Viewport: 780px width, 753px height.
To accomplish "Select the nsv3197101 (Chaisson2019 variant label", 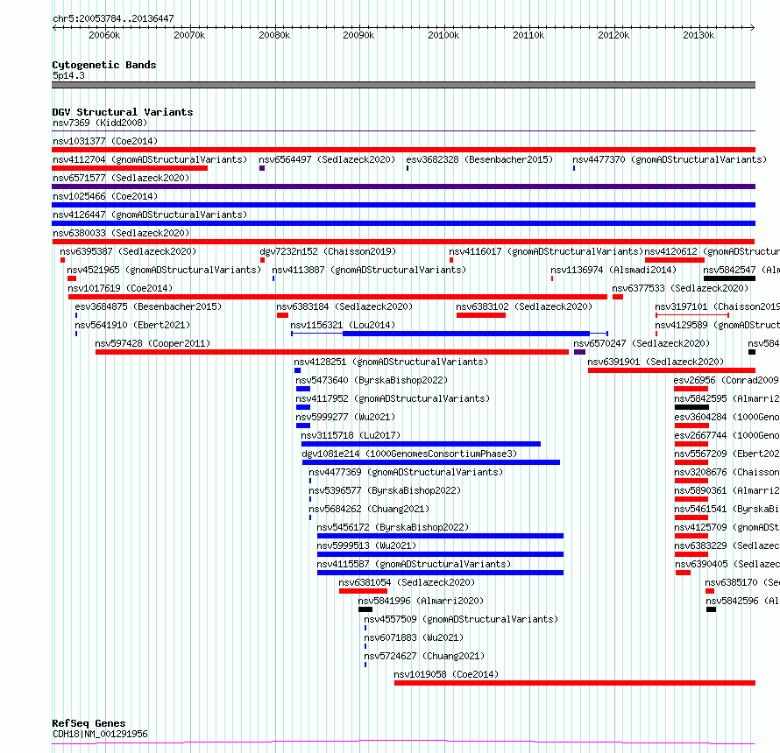I will click(717, 306).
